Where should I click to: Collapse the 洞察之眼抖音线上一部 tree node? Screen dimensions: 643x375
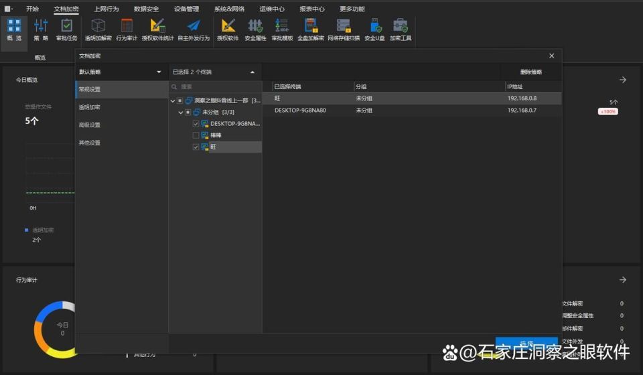[173, 101]
